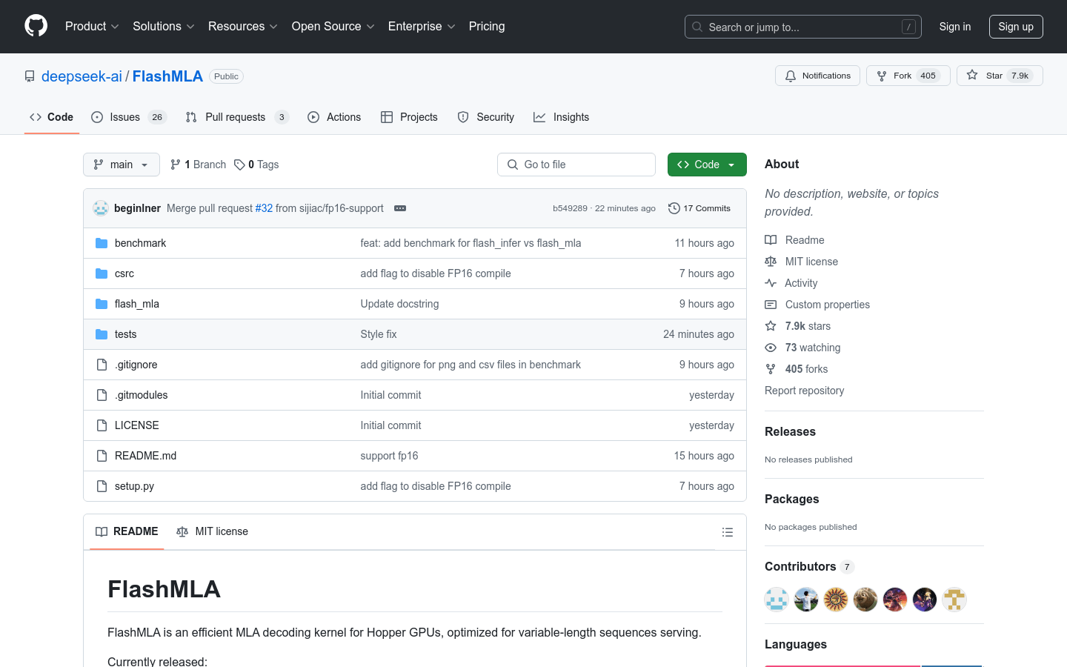Switch to the Security tab

point(486,117)
